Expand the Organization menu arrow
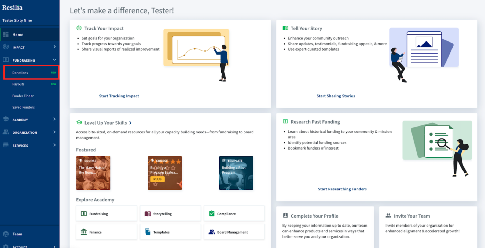Image resolution: width=485 pixels, height=248 pixels. (x=54, y=132)
